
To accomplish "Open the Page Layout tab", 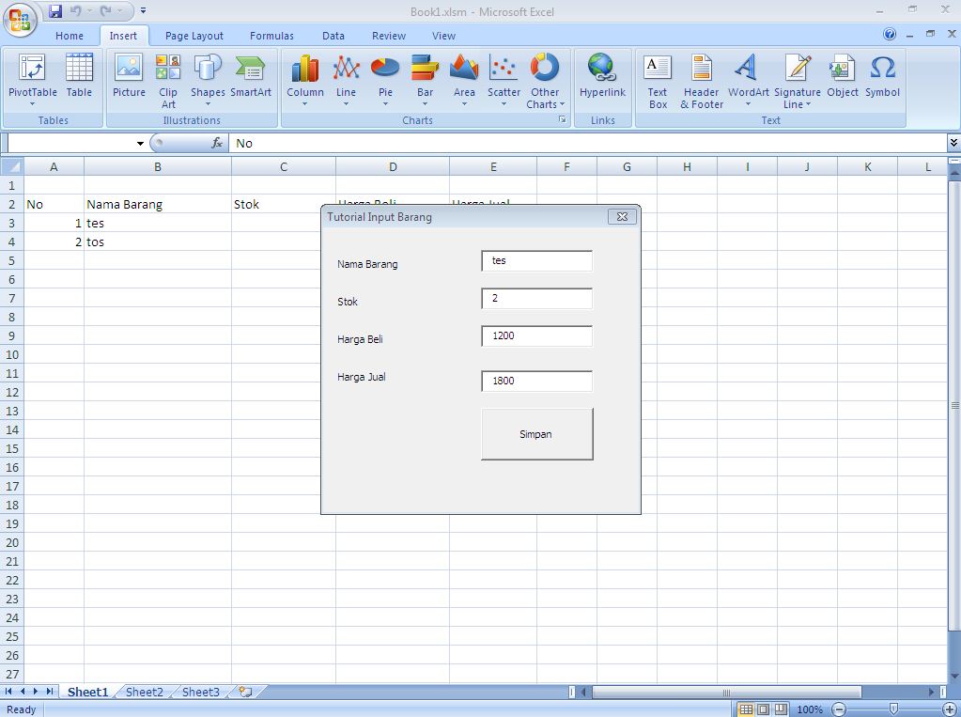I will [x=194, y=36].
